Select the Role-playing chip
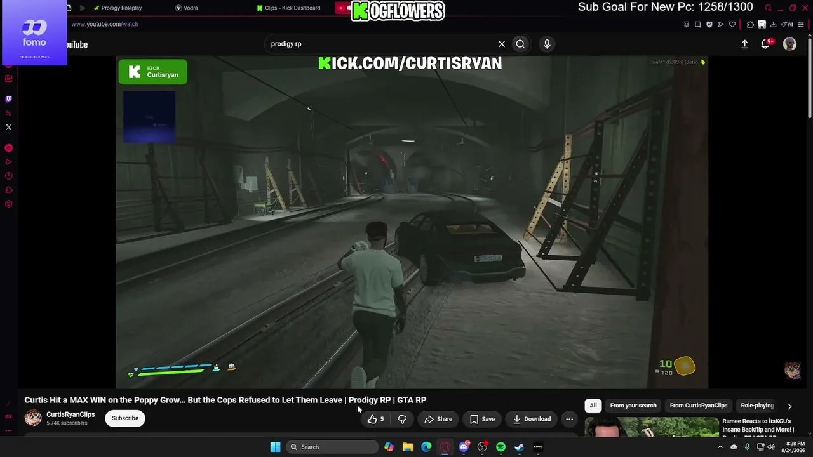 point(757,406)
